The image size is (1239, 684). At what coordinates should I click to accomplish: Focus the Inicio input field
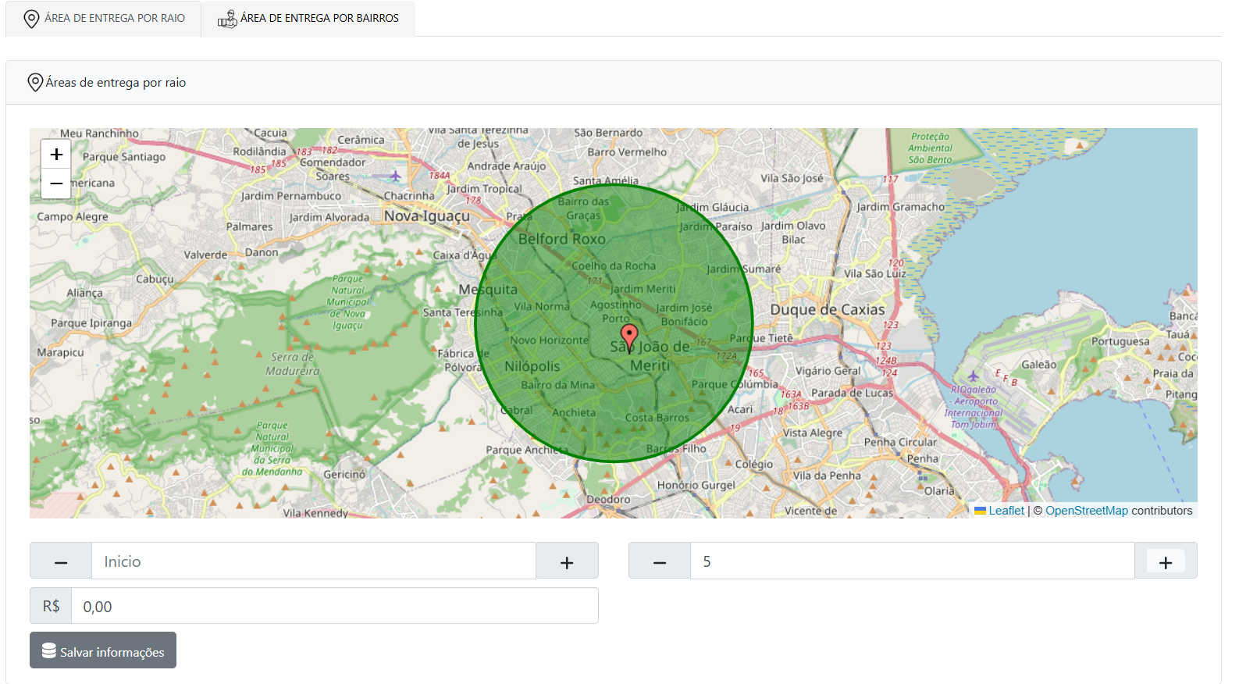[314, 561]
